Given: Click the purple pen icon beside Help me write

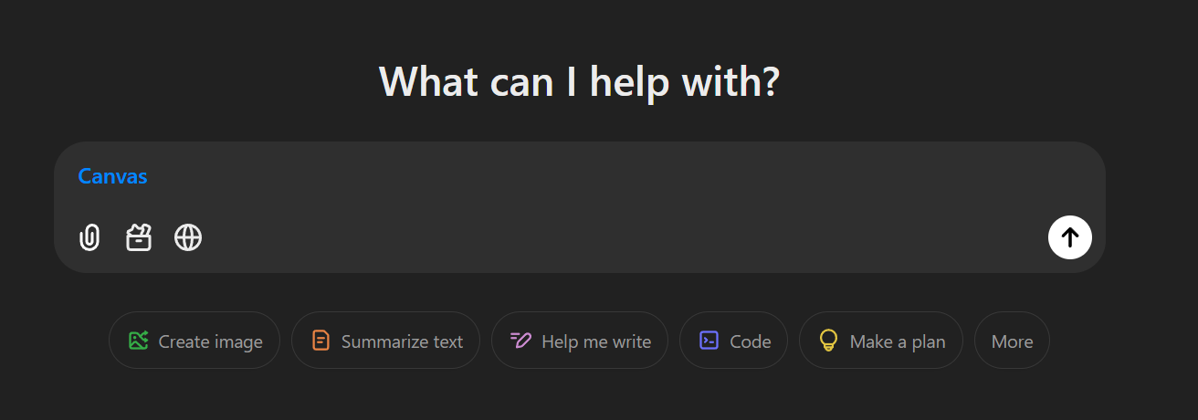Looking at the screenshot, I should (x=520, y=341).
